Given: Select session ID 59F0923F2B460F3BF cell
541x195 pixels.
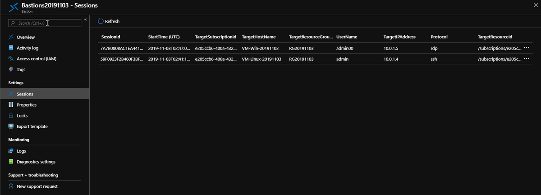Looking at the screenshot, I should coord(122,59).
